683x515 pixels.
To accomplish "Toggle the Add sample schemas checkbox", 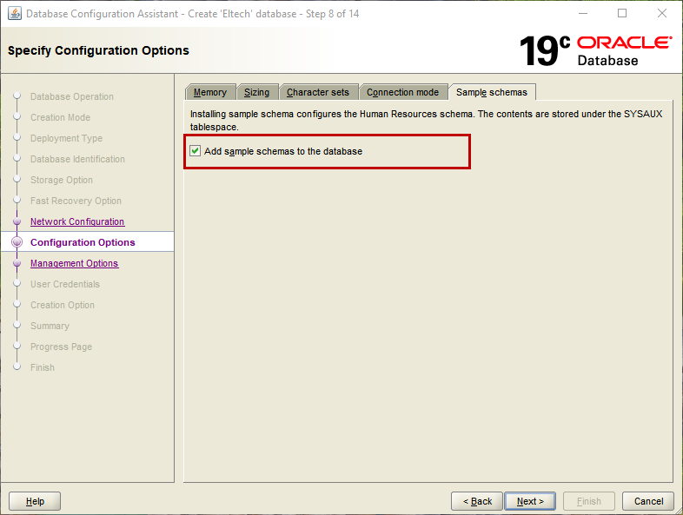I will coord(196,151).
